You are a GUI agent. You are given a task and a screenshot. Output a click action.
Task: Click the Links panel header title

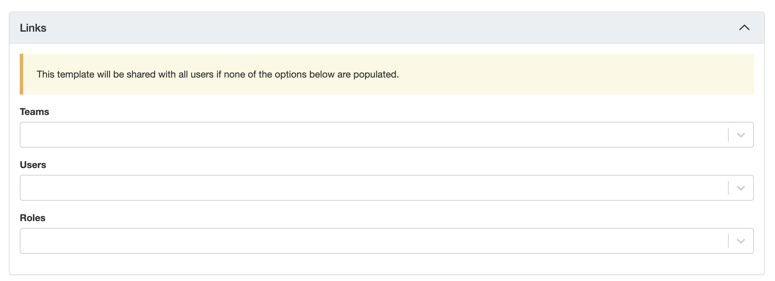tap(33, 28)
